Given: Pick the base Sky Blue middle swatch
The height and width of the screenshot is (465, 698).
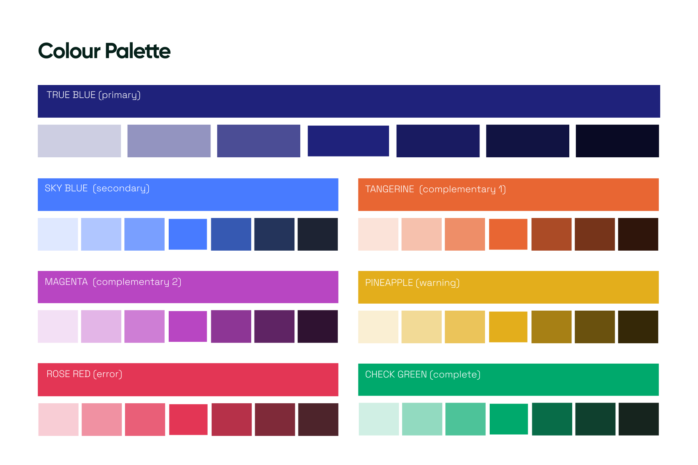Looking at the screenshot, I should point(188,234).
